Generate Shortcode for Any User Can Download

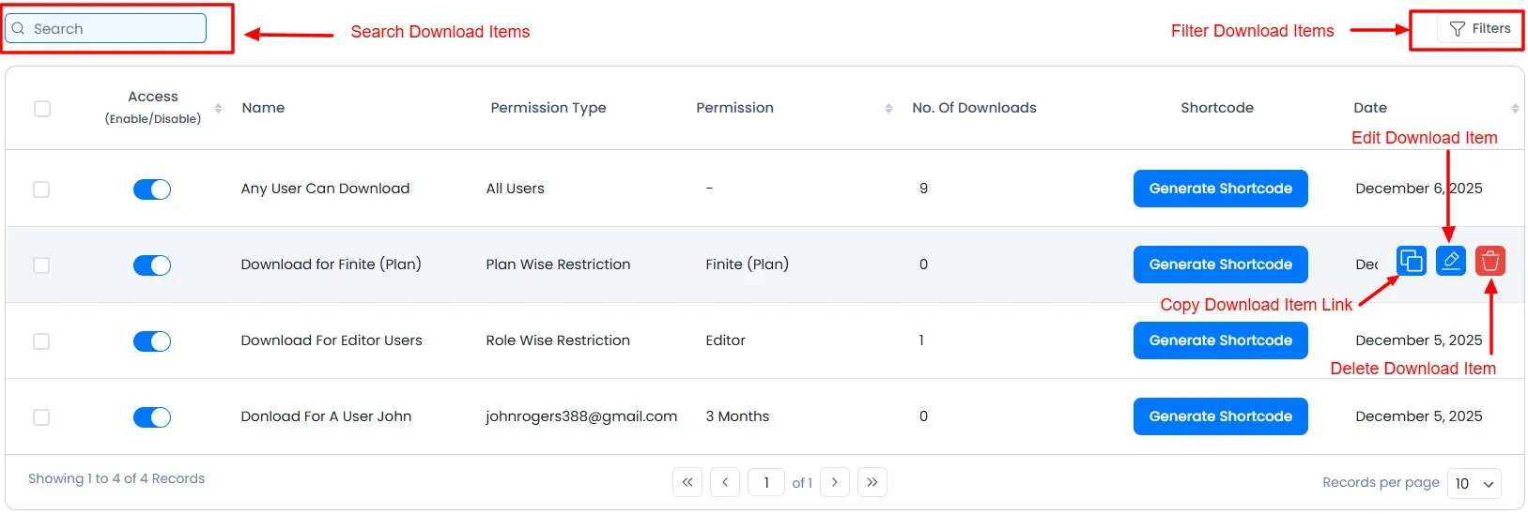click(x=1220, y=189)
